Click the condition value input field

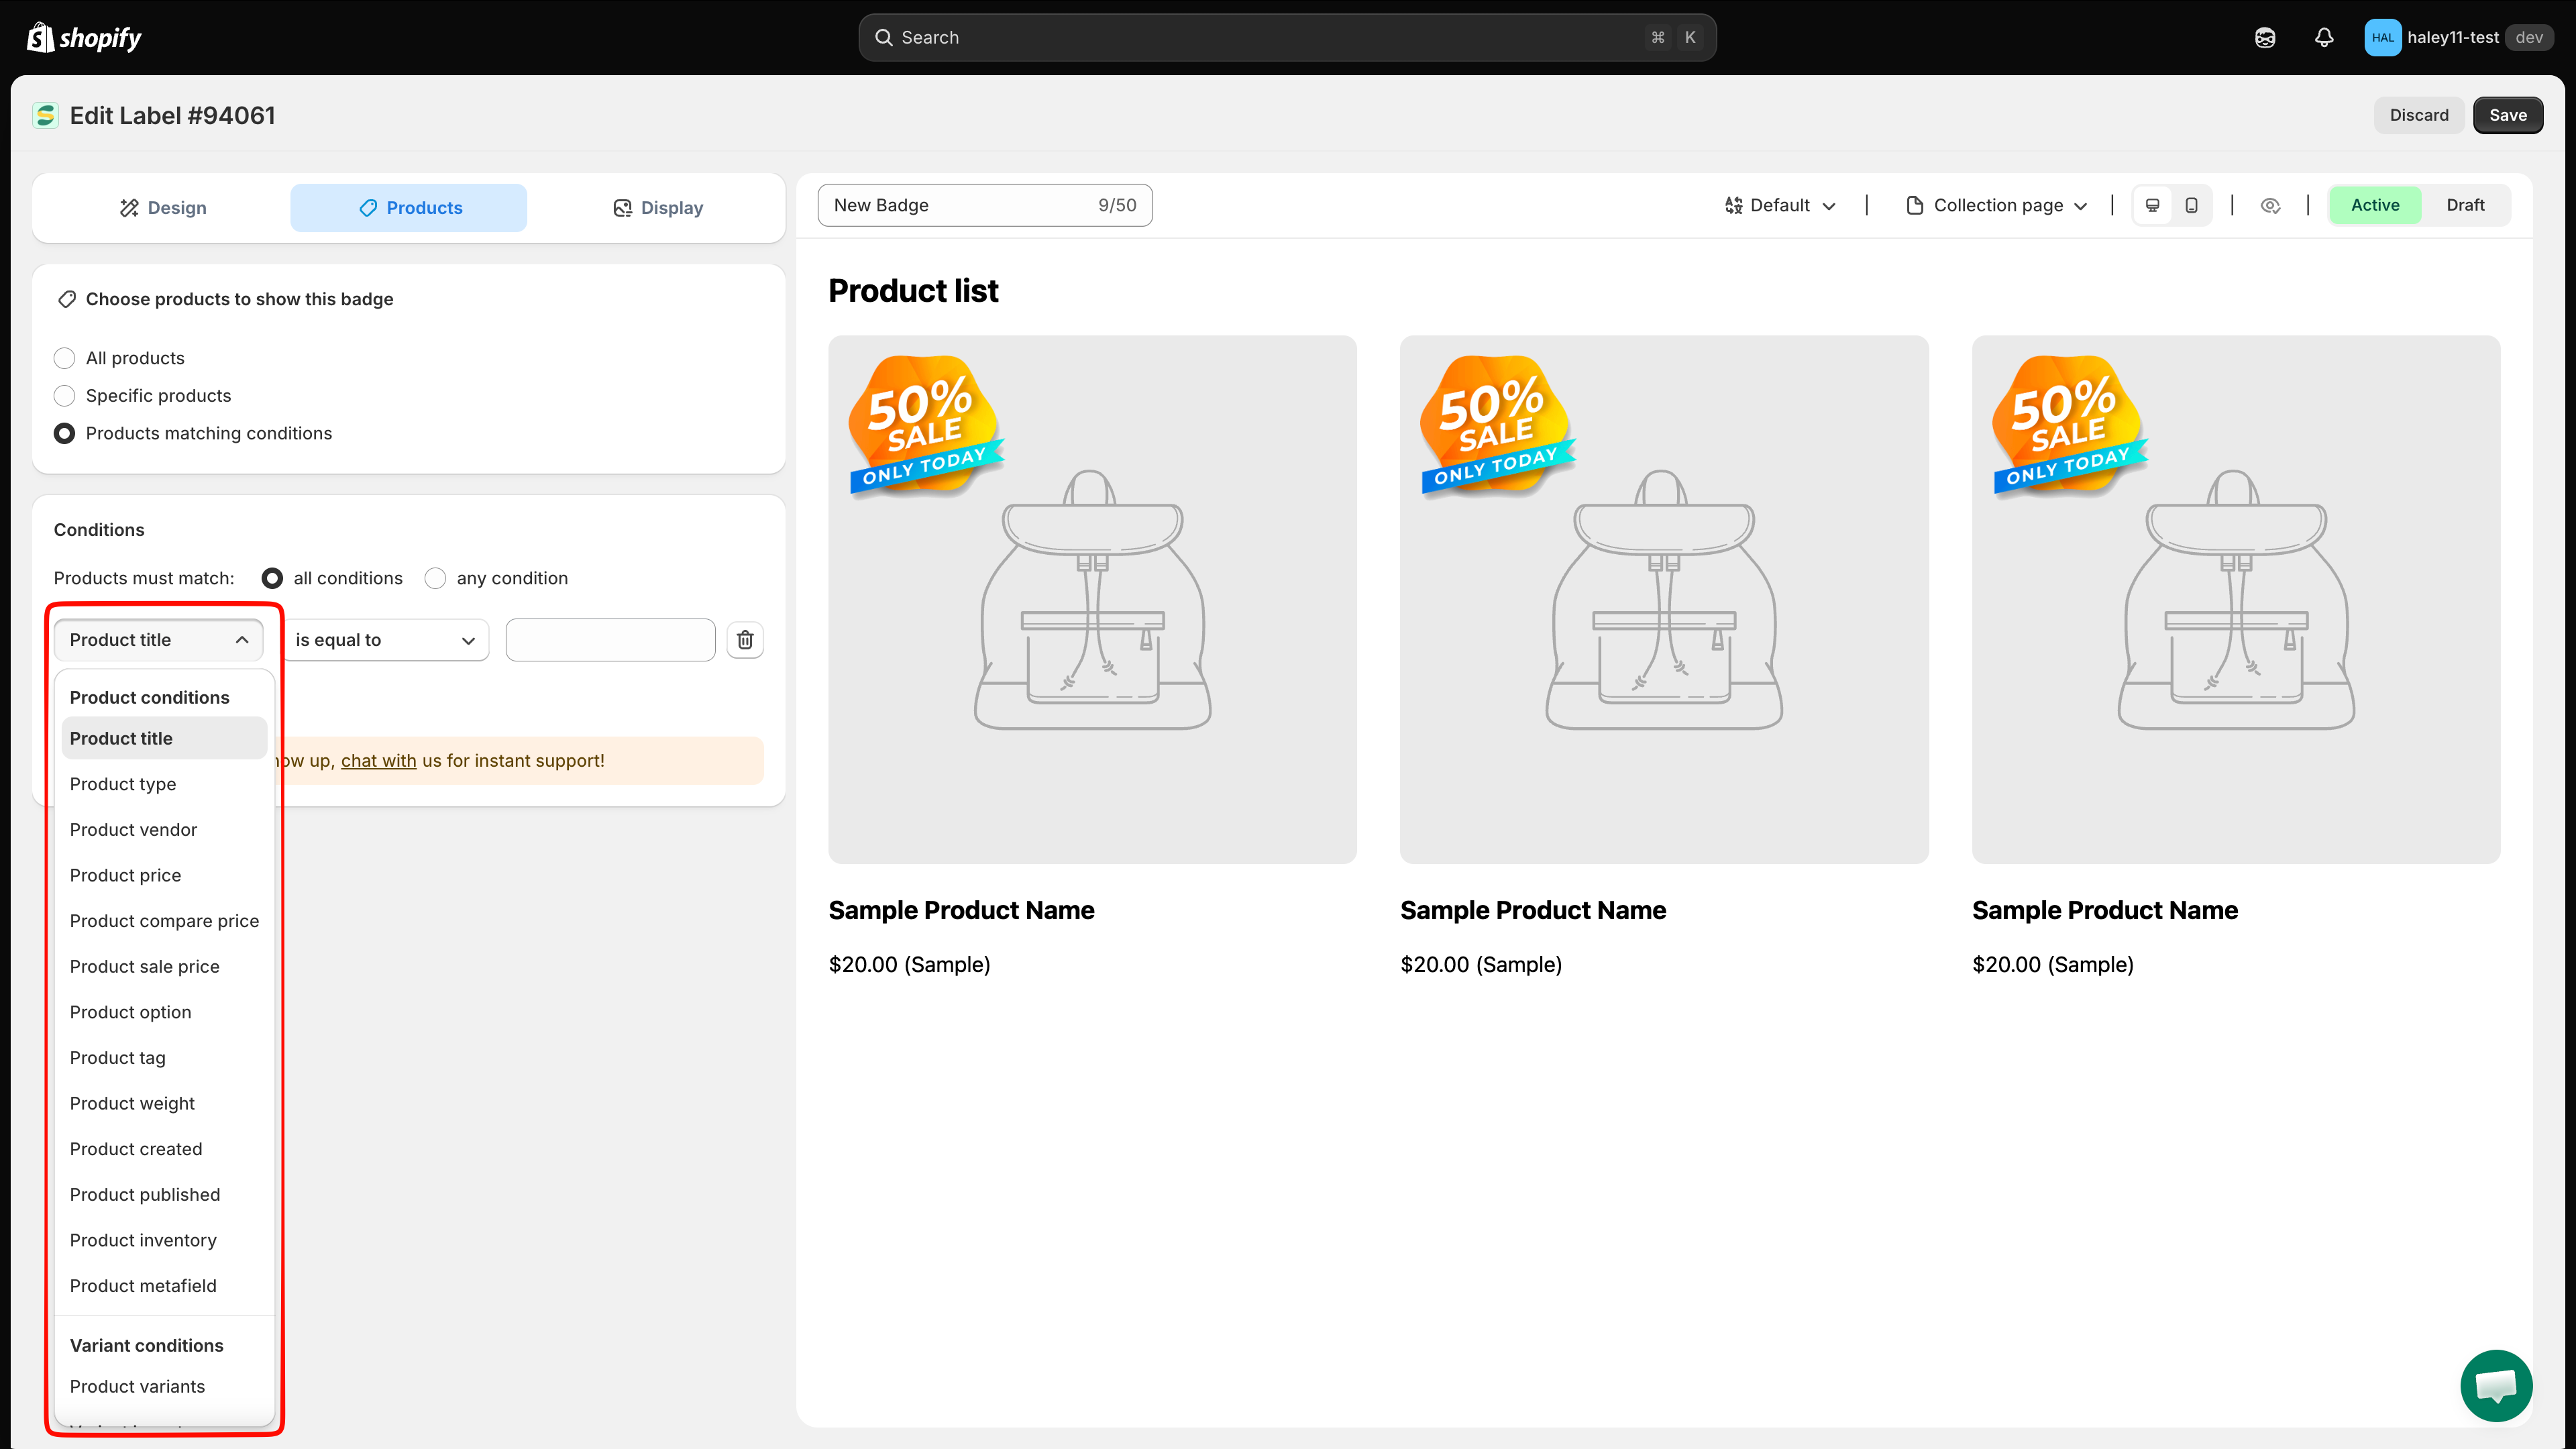[x=610, y=640]
